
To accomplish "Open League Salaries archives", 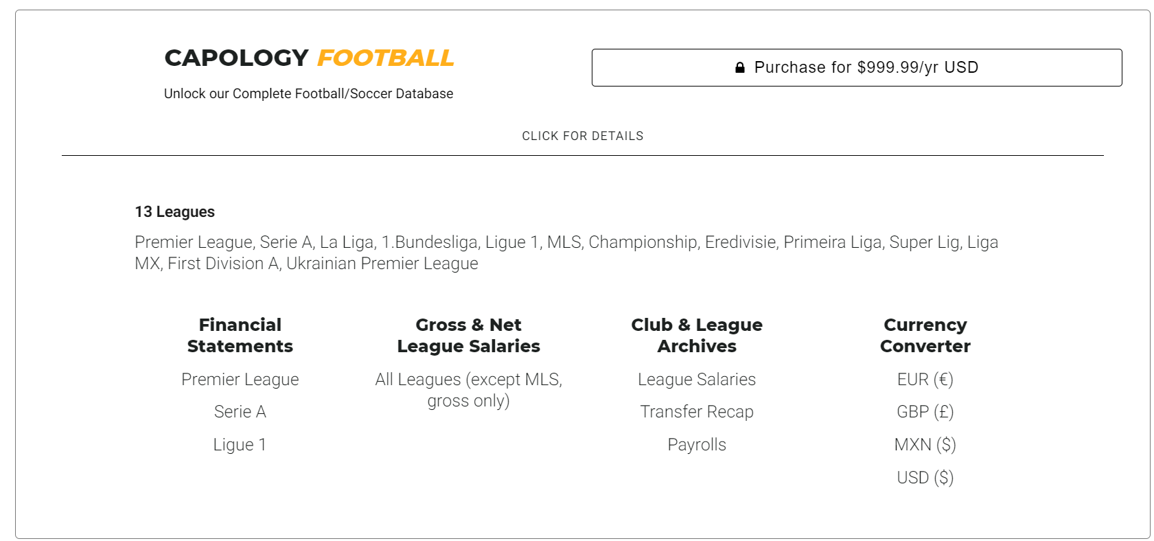I will 696,380.
